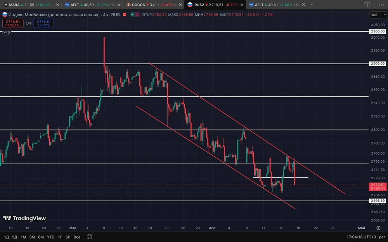Screen dimensions: 388x242
Task: Click the МАКС value 2758,66
Action: [x=186, y=15]
